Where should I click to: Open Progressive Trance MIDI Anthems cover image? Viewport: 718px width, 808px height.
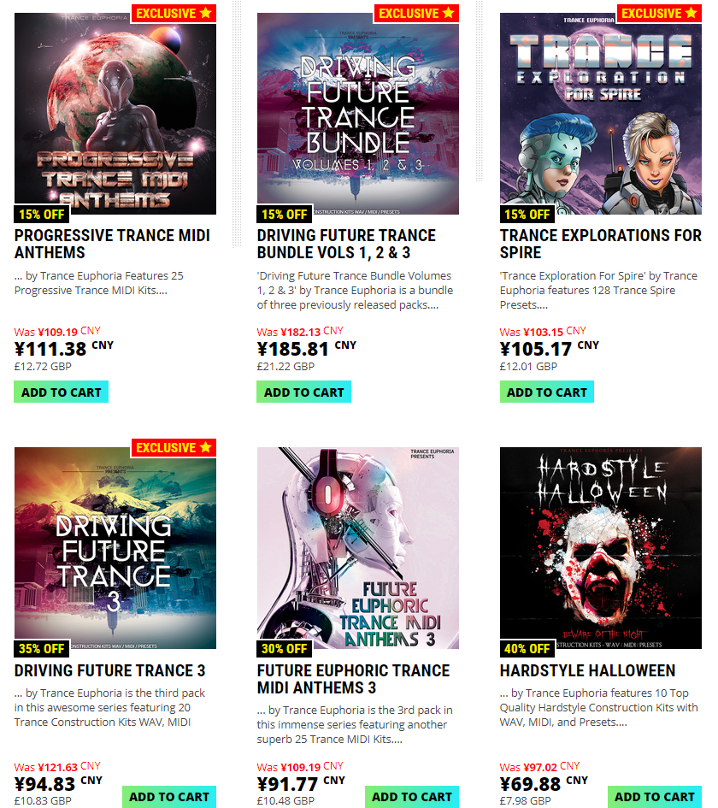coord(115,114)
